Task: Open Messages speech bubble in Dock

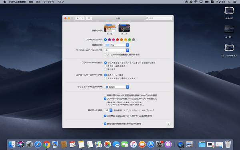Action: click(116, 144)
